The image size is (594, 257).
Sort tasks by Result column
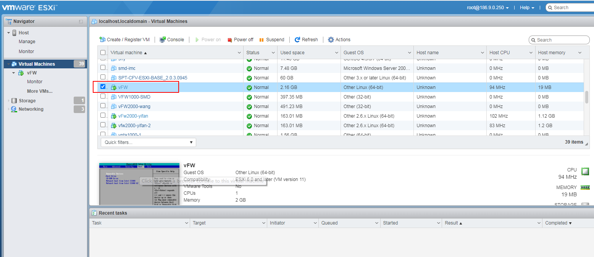coord(453,223)
